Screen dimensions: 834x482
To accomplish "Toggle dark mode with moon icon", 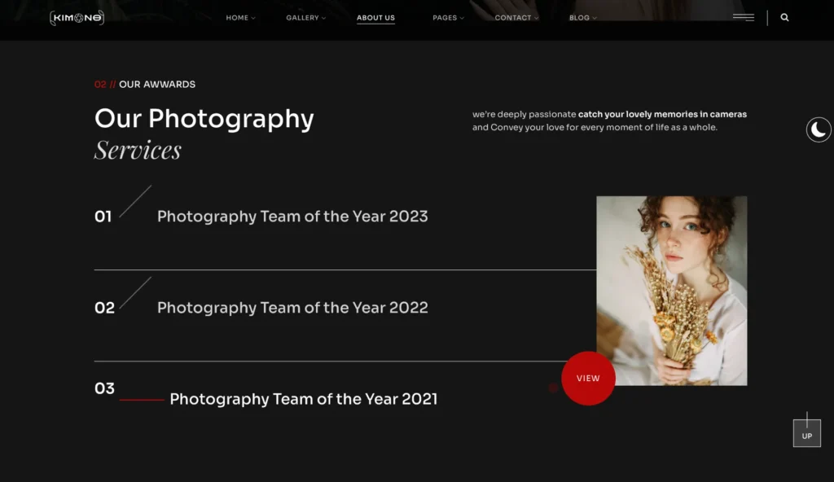I will [x=819, y=129].
